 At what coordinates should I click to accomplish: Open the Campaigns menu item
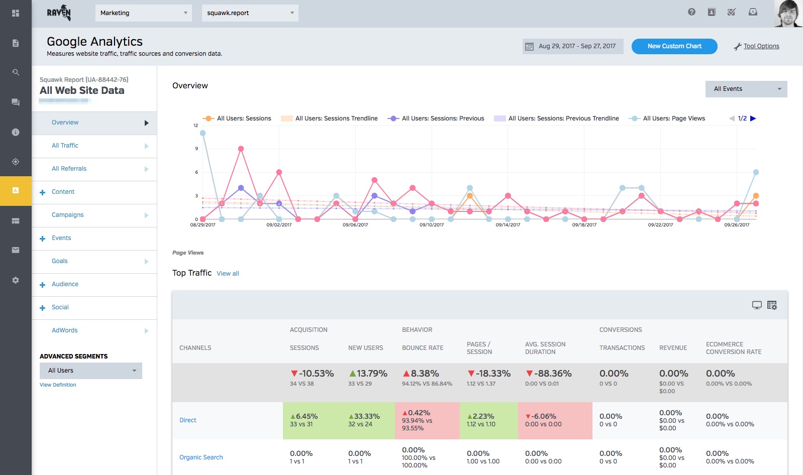[x=68, y=215]
